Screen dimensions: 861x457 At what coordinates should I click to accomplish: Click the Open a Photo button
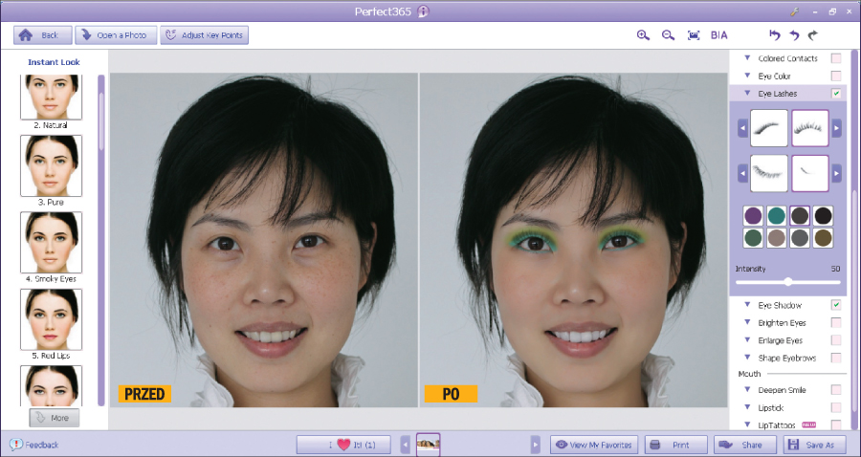click(x=116, y=35)
